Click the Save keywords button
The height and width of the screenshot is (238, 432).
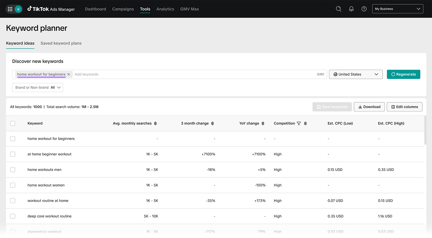point(332,107)
